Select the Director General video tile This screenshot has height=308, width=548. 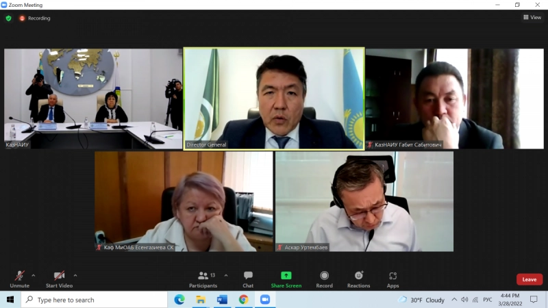[274, 99]
